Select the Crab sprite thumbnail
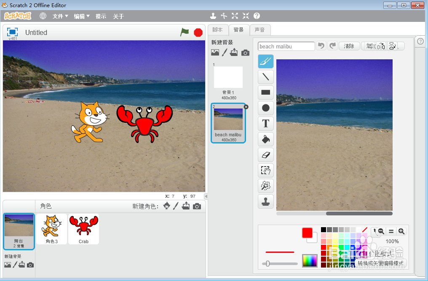 pyautogui.click(x=83, y=229)
